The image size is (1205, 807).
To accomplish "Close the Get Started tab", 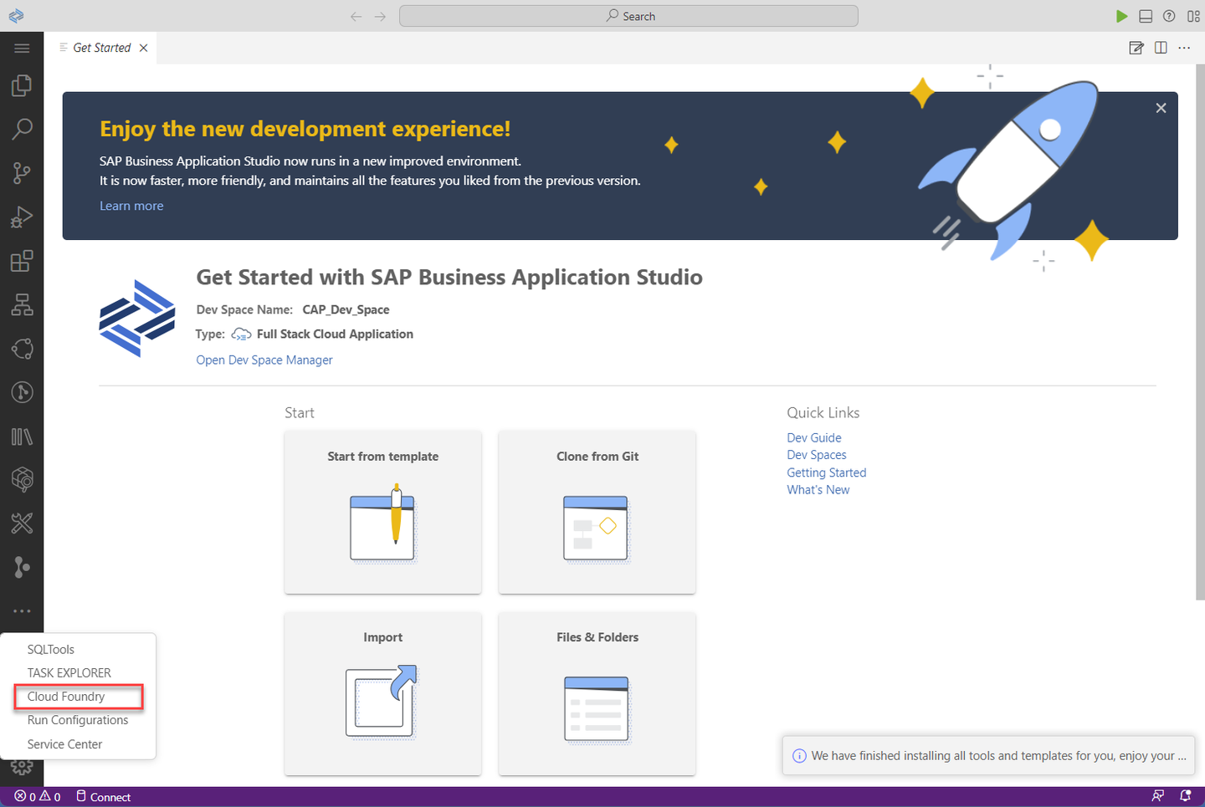I will point(144,48).
